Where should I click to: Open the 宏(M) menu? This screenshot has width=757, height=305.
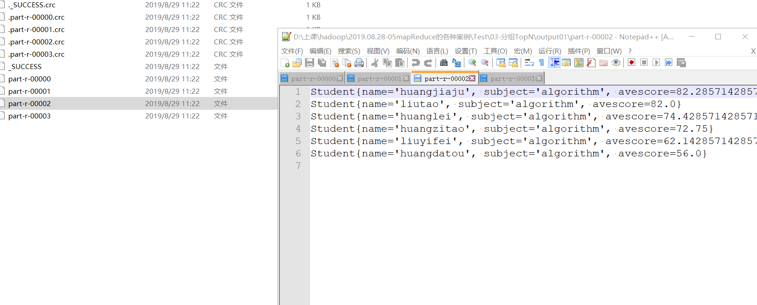point(523,51)
